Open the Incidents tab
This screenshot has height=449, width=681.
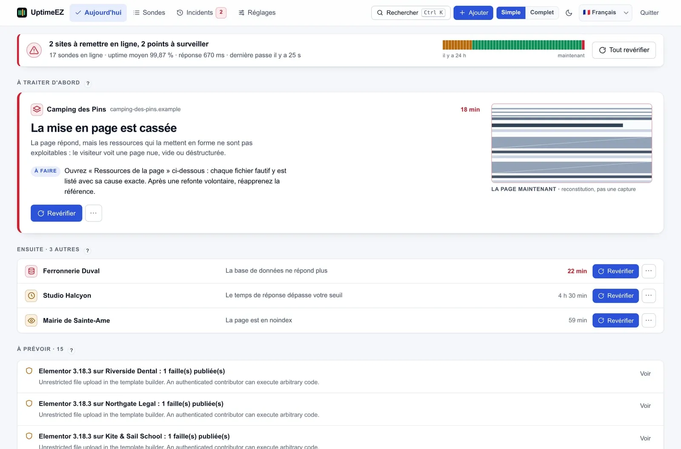(201, 13)
